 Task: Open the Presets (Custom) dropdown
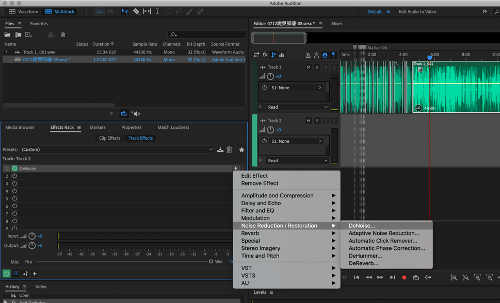117,149
